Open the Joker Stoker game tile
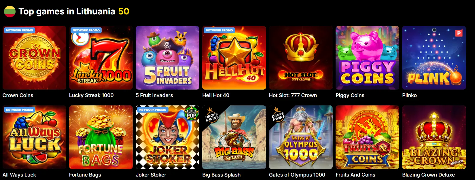Screen dimensions: 475x180 point(167,137)
